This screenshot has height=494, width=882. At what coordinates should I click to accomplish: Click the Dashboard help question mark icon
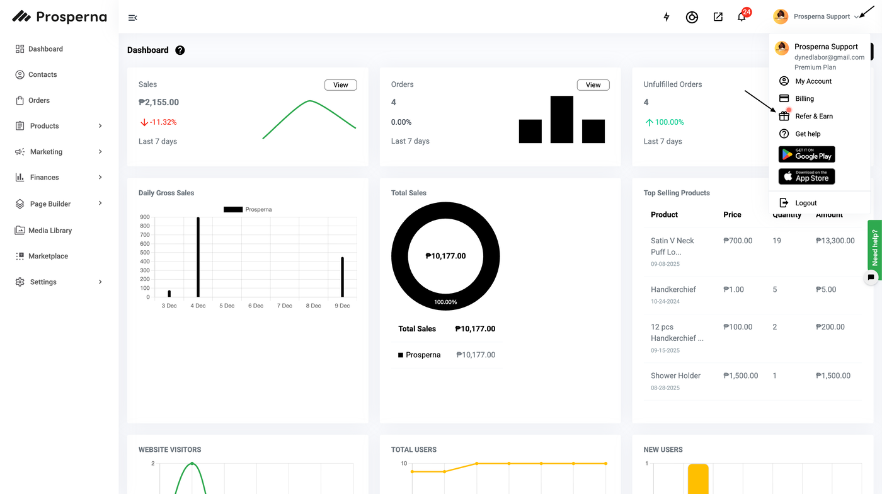[x=180, y=50]
